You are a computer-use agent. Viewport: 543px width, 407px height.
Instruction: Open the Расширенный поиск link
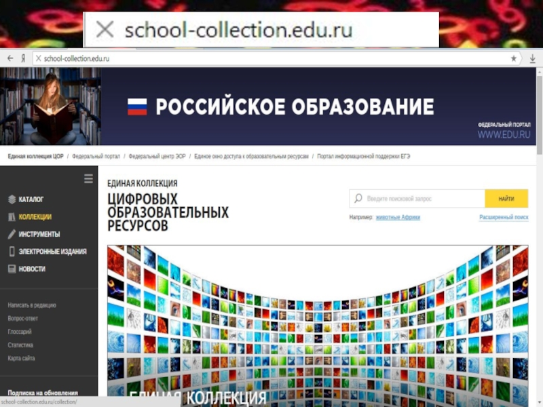[504, 217]
